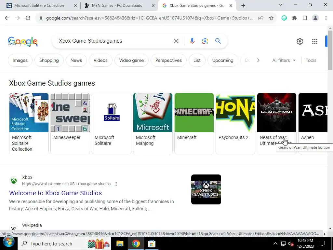This screenshot has height=250, width=333.
Task: Open the Chrome profile avatar
Action: (315, 18)
